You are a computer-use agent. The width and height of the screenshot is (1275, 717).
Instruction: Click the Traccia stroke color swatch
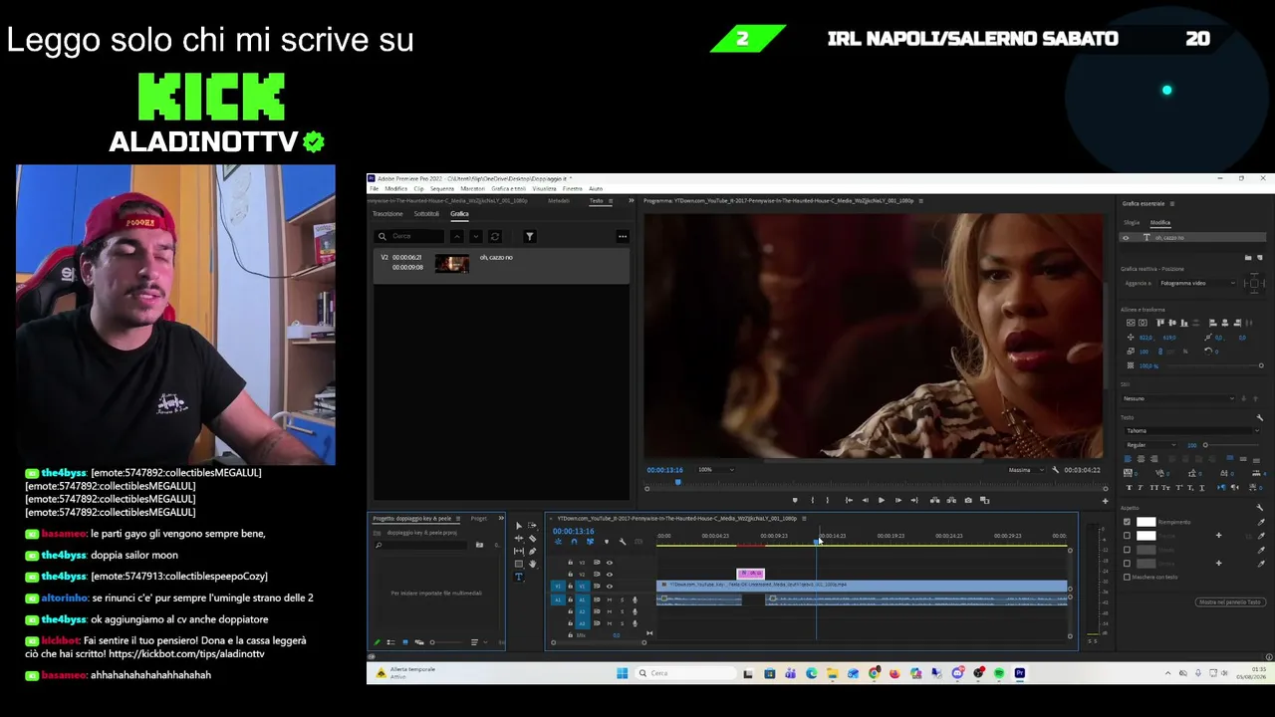[x=1147, y=536]
